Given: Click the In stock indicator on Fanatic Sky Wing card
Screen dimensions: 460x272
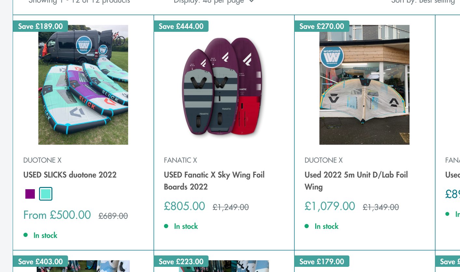Looking at the screenshot, I should 166,226.
